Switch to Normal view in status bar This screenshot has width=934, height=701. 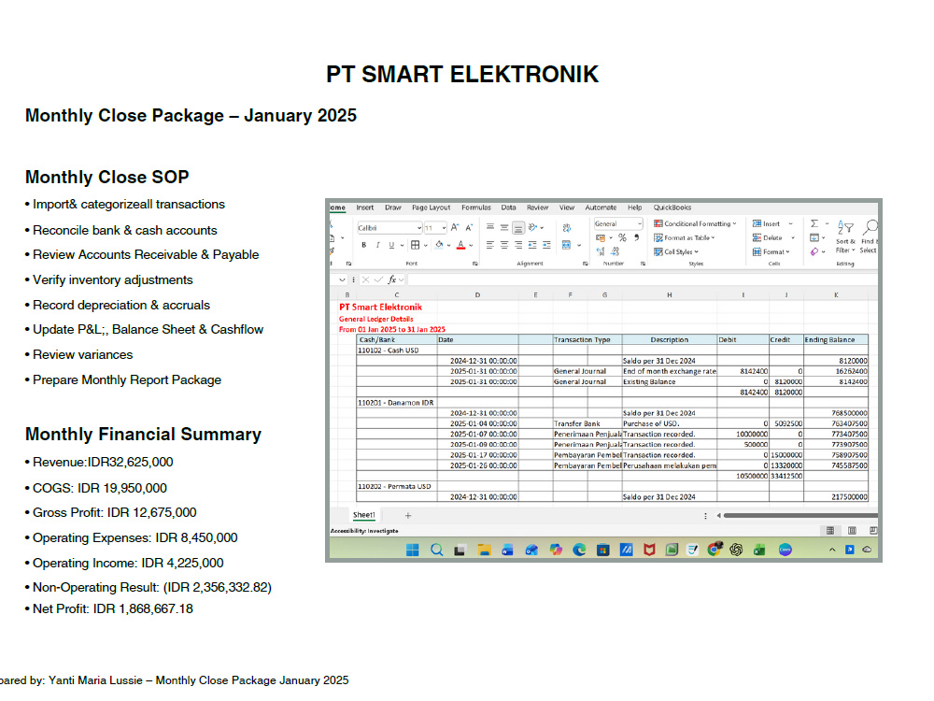[829, 531]
